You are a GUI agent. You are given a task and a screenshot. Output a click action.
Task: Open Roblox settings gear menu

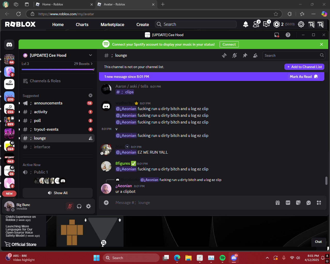pos(301,24)
